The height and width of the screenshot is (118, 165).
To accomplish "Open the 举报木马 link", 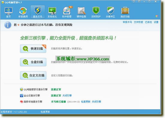I will [127, 22].
